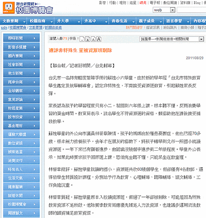
Task: Select the largest font size icon
Action: 99,39
